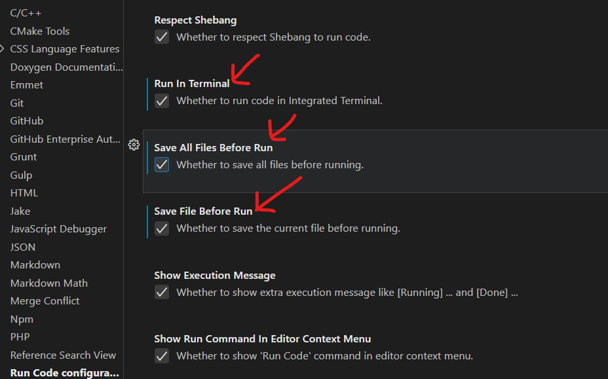Go to Doxygen Documentation settings

click(x=66, y=67)
